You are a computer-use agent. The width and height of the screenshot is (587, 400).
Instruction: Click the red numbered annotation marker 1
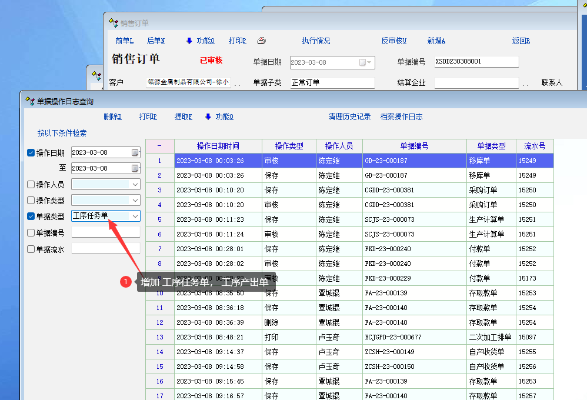(x=126, y=282)
